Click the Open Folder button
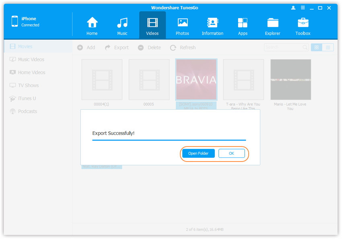342x239 pixels. 198,153
